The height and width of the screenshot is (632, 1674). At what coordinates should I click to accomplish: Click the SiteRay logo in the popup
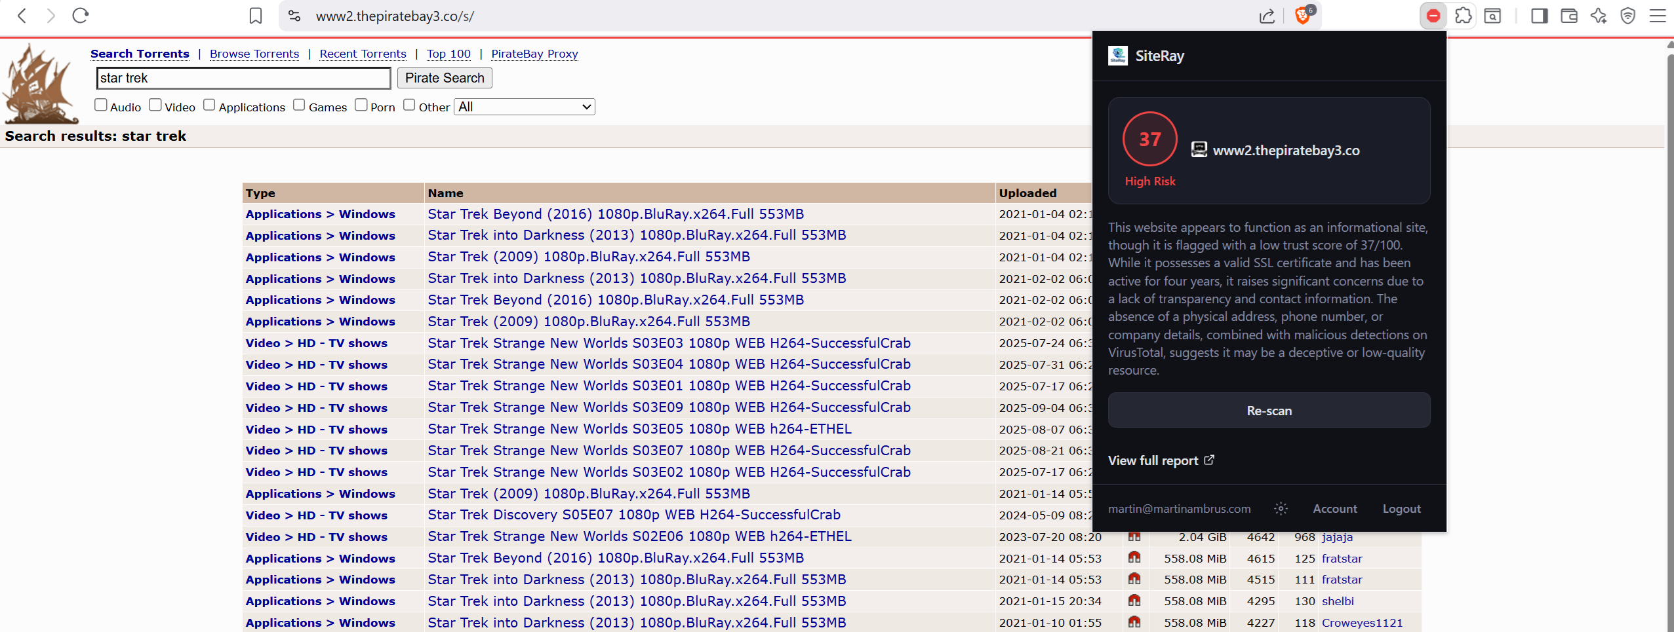pyautogui.click(x=1118, y=56)
